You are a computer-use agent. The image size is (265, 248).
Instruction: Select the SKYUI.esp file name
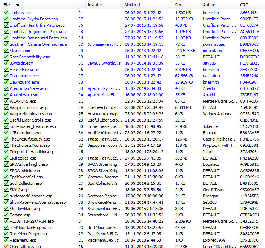tap(19, 190)
